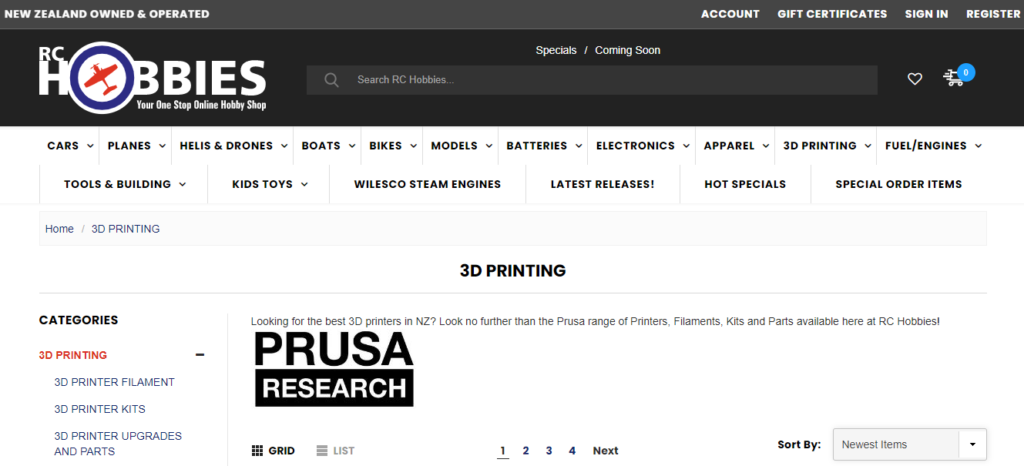The height and width of the screenshot is (466, 1024).
Task: Open 3D PRINTER UPGRADES AND PARTS category
Action: (x=118, y=444)
